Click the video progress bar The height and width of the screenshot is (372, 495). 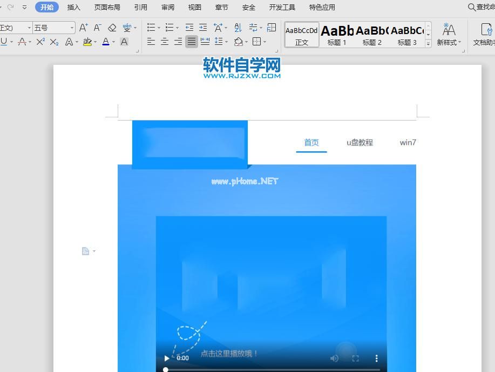(270, 369)
